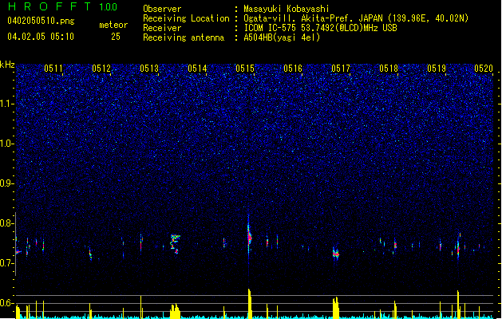Select observer name Masayuki Kobayashi

[x=287, y=9]
